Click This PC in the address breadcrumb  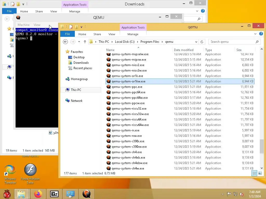[x=104, y=42]
